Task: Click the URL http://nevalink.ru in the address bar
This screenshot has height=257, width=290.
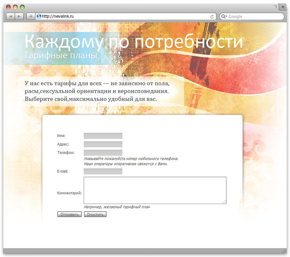Action: (x=58, y=16)
